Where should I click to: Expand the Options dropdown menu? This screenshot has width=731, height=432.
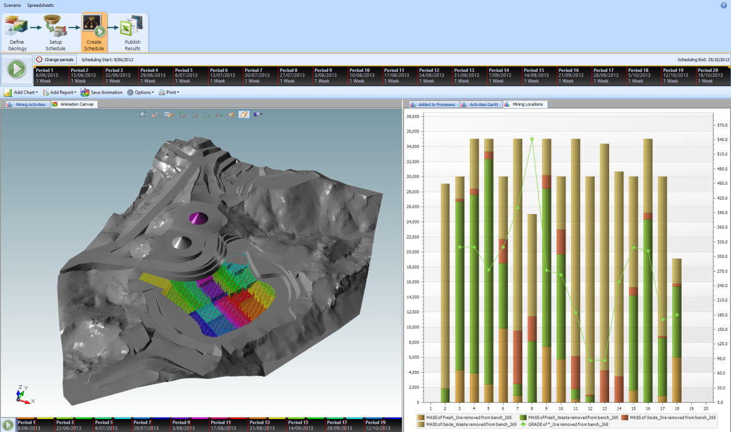(141, 92)
